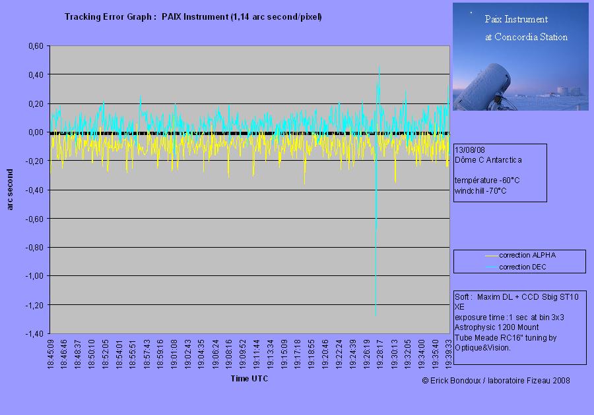This screenshot has height=415, width=594.
Task: Click the date '13/08/08' in the info box
Action: tap(470, 150)
